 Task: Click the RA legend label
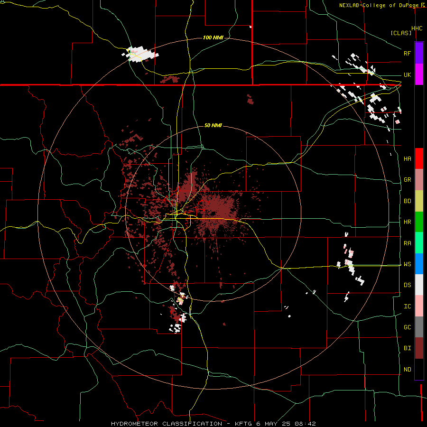(x=407, y=243)
